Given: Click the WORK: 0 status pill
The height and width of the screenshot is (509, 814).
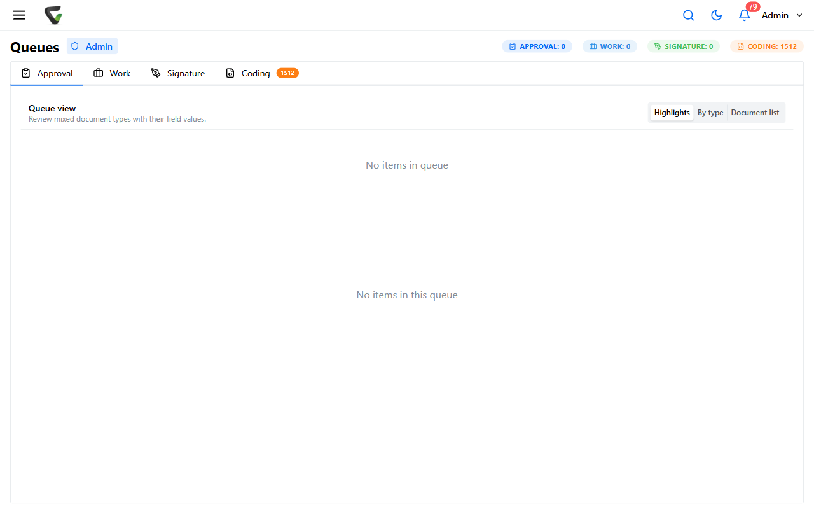Looking at the screenshot, I should tap(610, 46).
